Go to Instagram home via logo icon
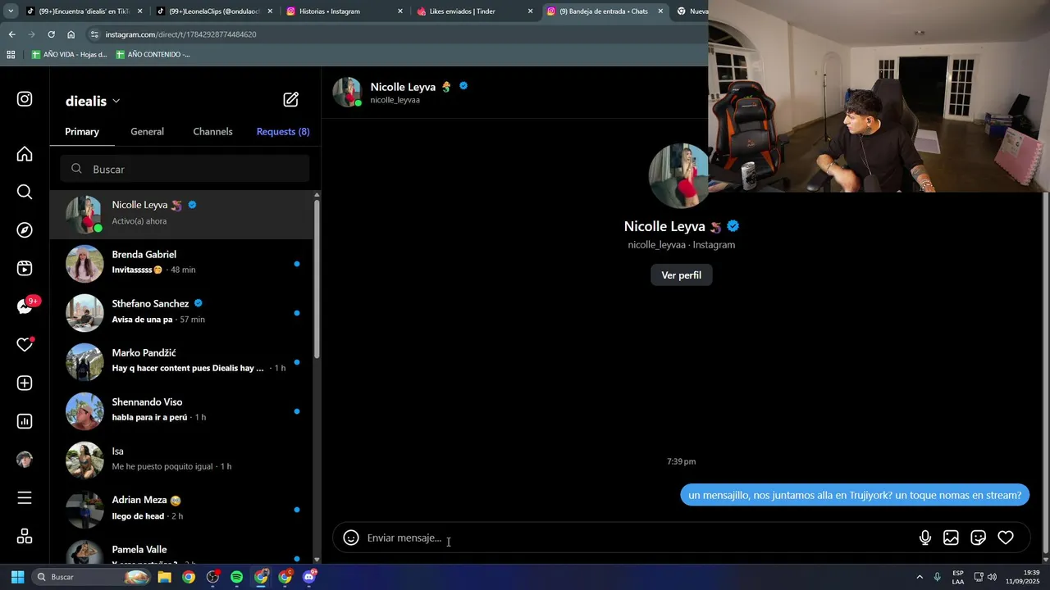 [25, 99]
